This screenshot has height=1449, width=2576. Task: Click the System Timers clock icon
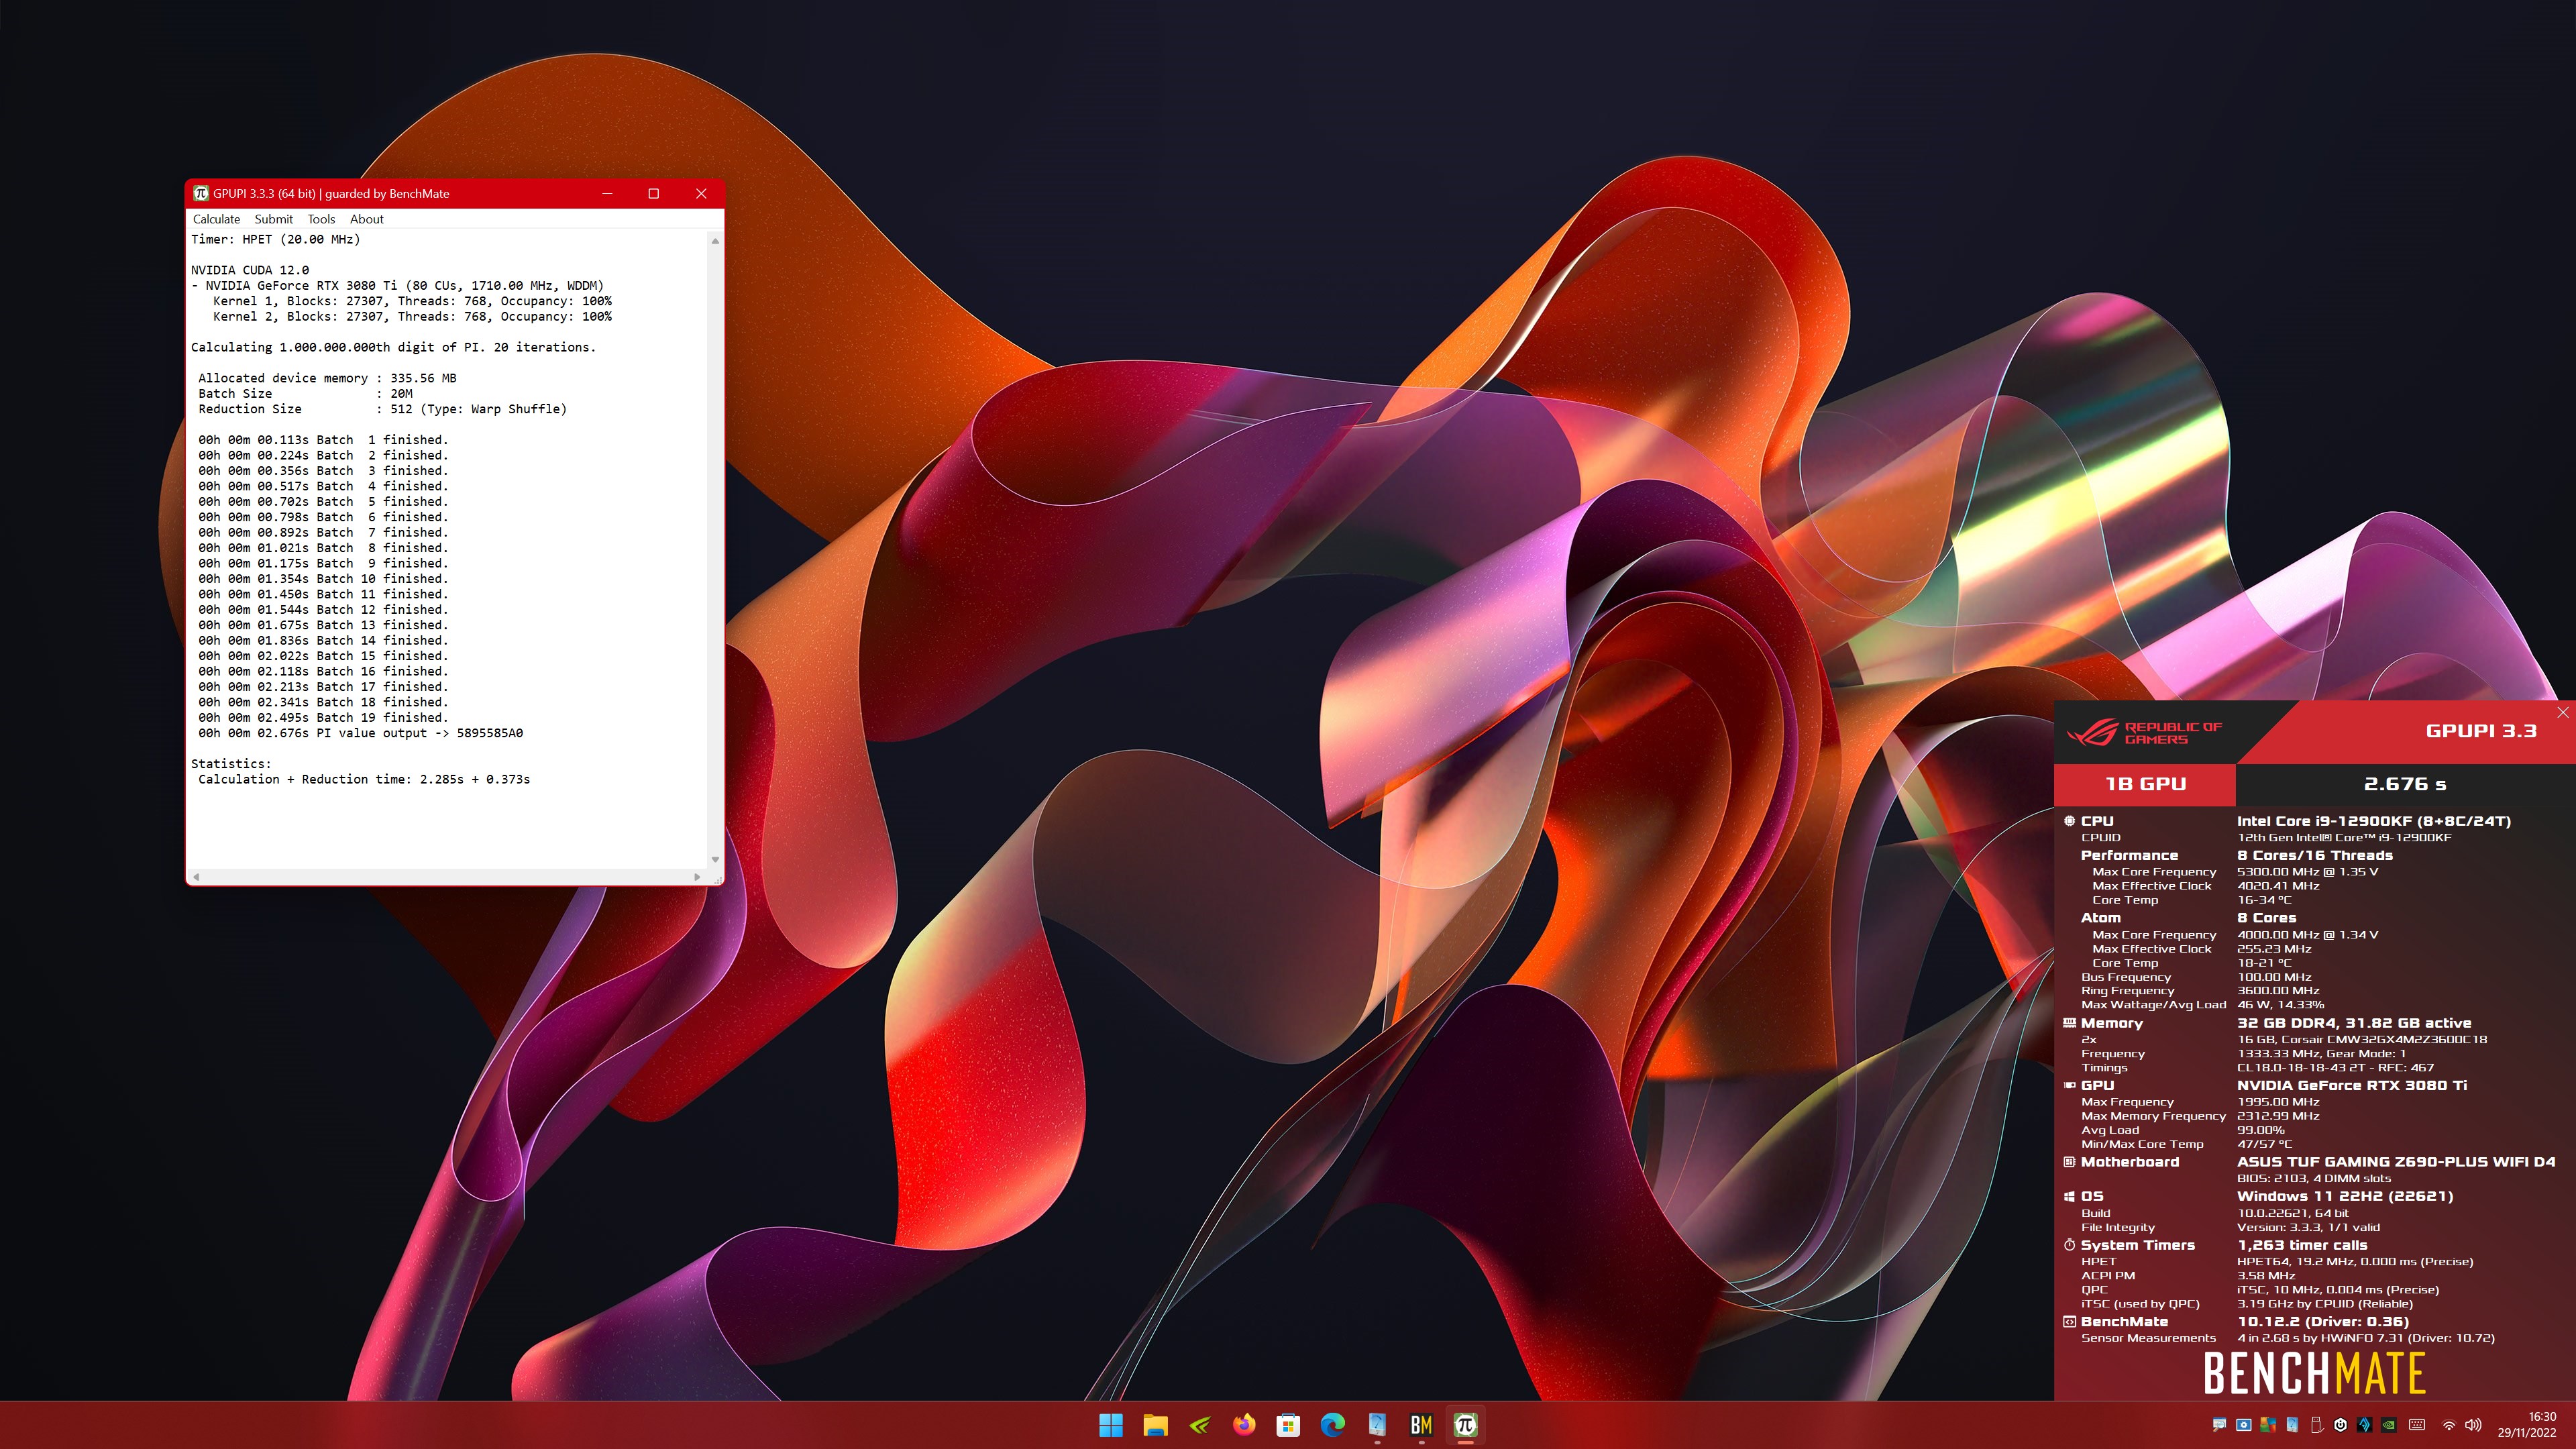tap(2069, 1245)
